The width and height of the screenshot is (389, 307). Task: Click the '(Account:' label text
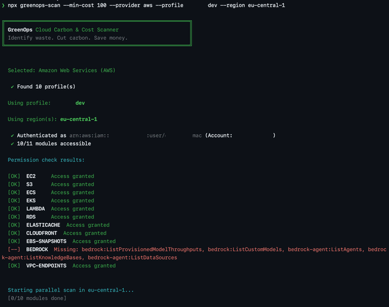[219, 136]
